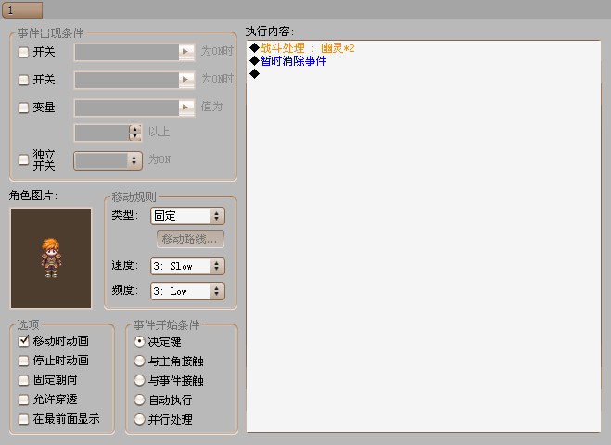Click the variable value 以上 spinner arrows

pos(134,133)
